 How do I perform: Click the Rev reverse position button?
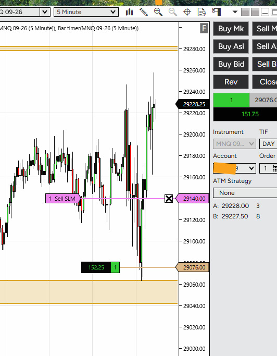coord(231,82)
